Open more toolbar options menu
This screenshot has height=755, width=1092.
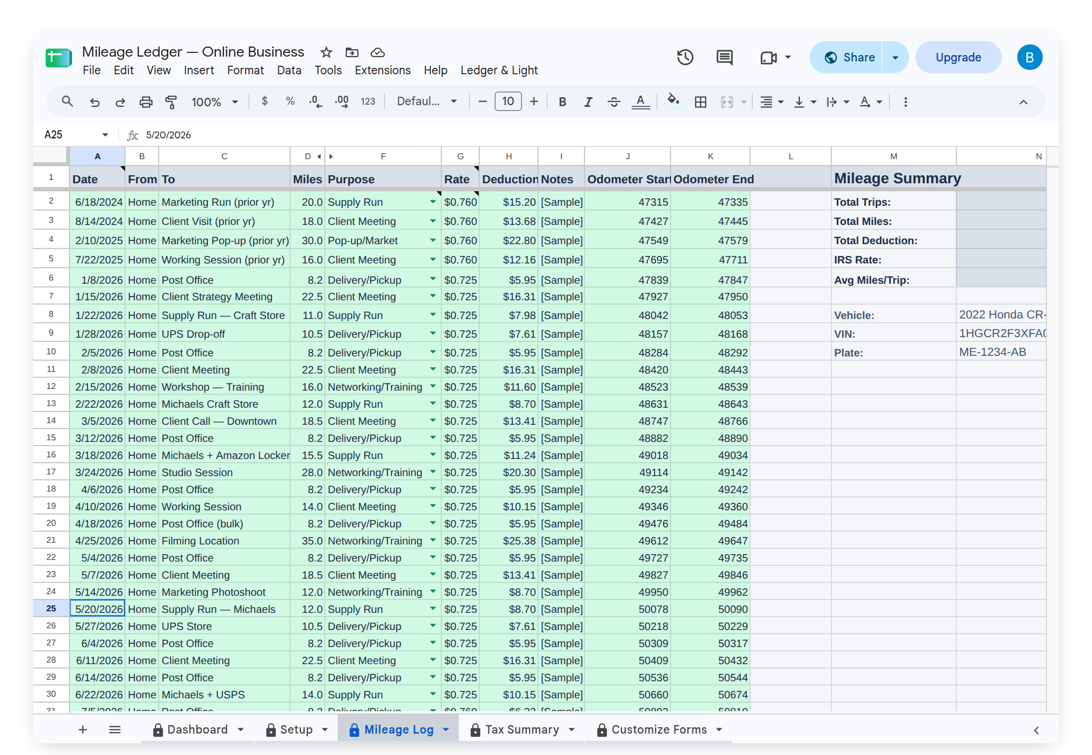point(906,102)
